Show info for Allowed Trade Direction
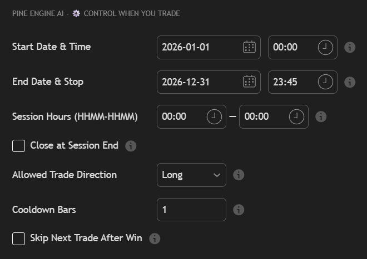This screenshot has height=259, width=367. [239, 175]
